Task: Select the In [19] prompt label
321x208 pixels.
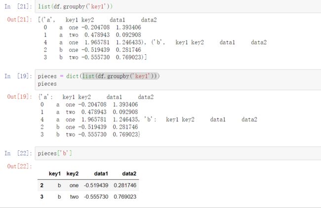Action: click(18, 76)
